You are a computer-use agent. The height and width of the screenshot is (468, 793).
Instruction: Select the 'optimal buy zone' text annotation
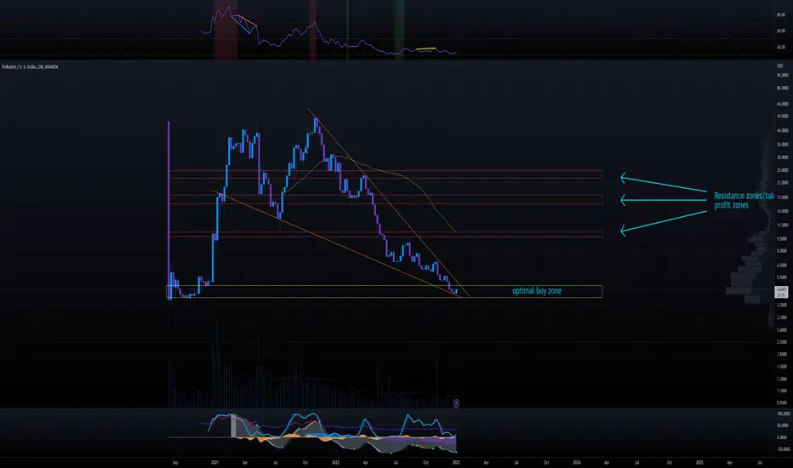point(537,291)
